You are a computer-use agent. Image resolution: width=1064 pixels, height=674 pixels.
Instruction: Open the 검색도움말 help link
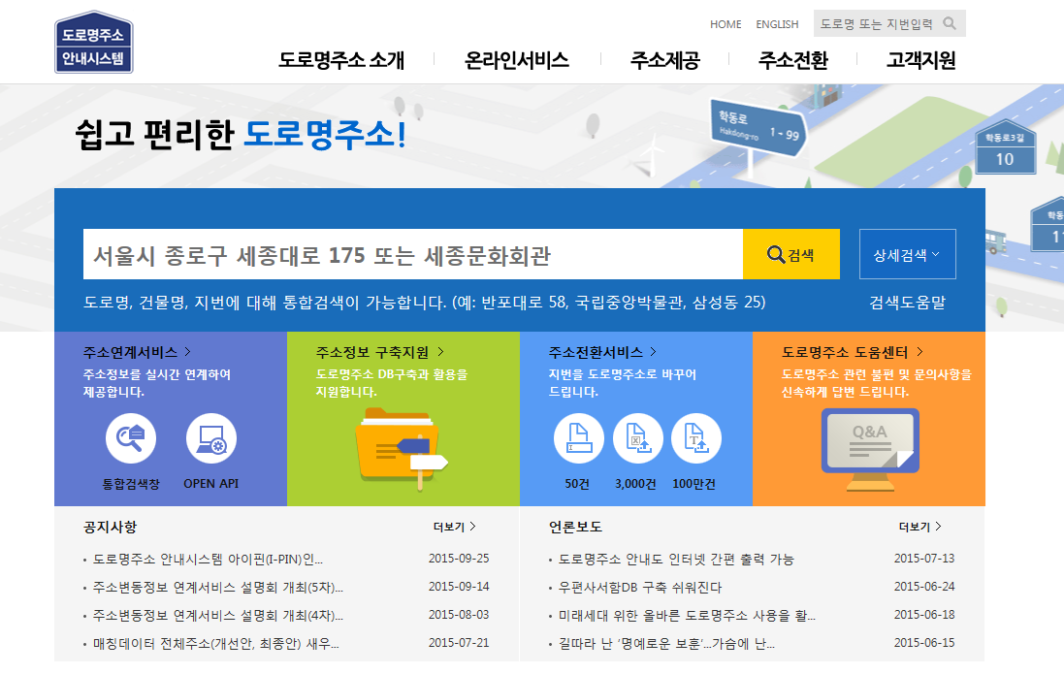pyautogui.click(x=907, y=302)
